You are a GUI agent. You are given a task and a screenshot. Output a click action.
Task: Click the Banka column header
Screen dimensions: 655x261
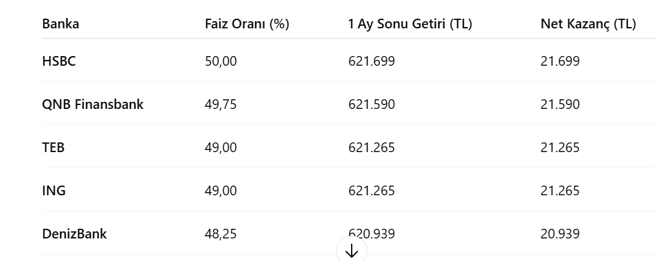pos(61,24)
